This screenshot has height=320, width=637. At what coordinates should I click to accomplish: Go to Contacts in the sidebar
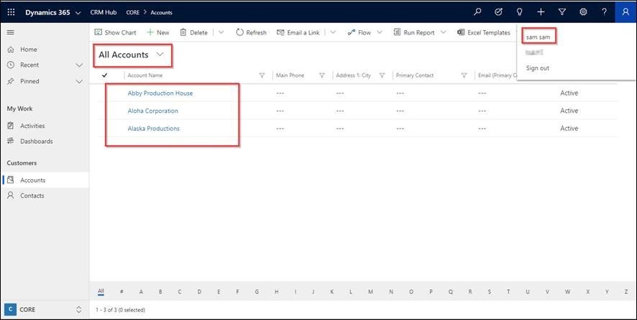pyautogui.click(x=32, y=196)
